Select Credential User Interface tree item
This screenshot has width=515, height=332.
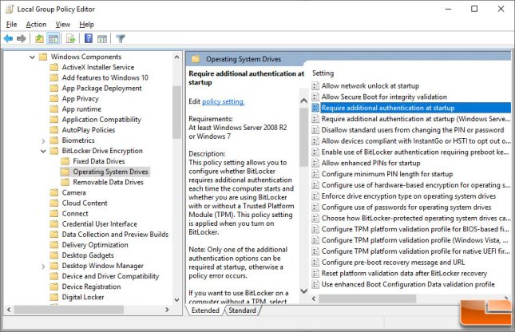click(x=100, y=224)
